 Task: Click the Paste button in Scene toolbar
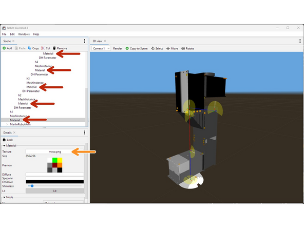20,48
